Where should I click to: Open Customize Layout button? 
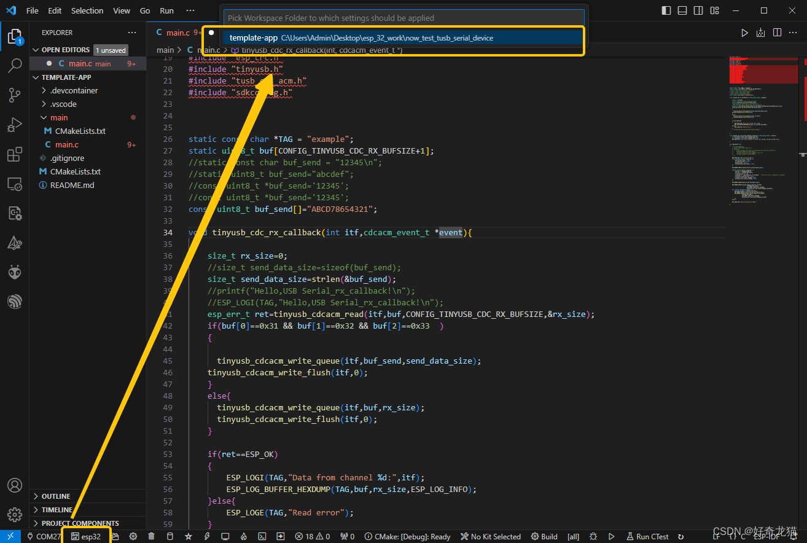[713, 10]
